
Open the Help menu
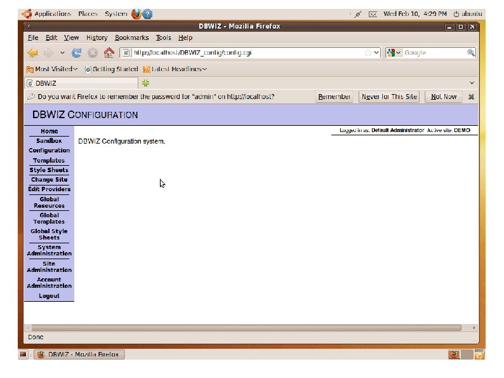click(x=185, y=37)
